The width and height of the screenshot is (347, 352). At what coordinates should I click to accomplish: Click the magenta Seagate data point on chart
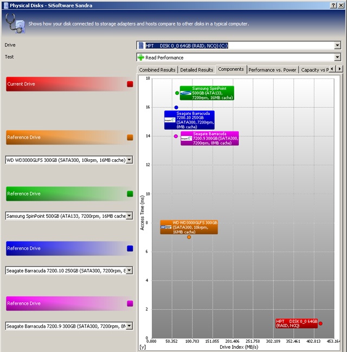(x=176, y=136)
